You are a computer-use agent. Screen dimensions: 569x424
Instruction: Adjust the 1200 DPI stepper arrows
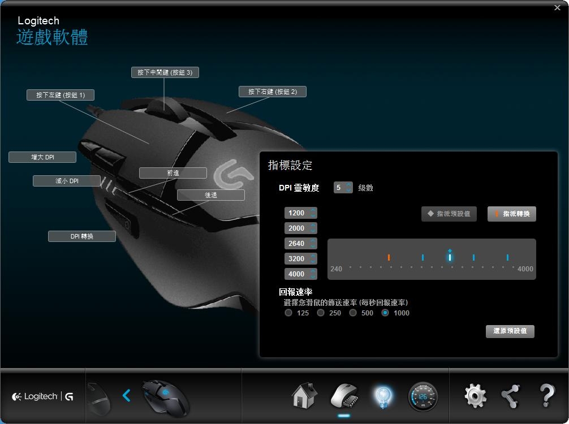[313, 213]
